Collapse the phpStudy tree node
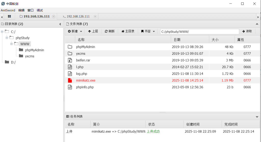This screenshot has width=261, height=142. tap(7, 38)
